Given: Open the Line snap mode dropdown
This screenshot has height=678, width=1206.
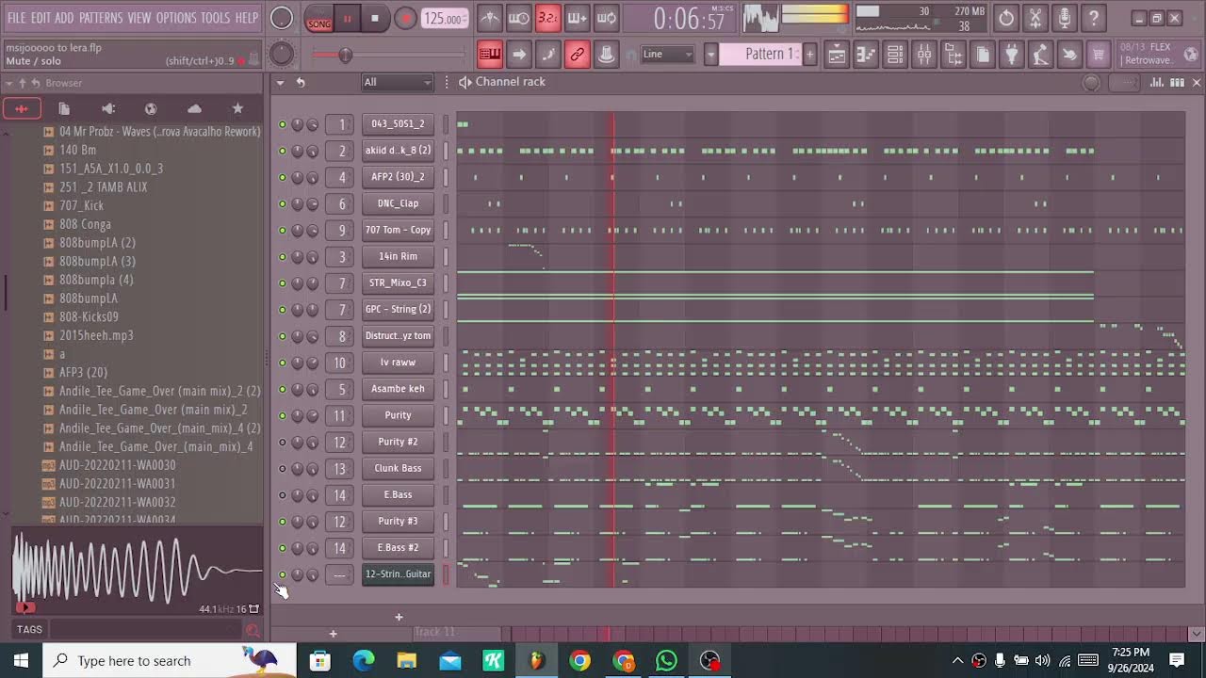Looking at the screenshot, I should tap(668, 55).
